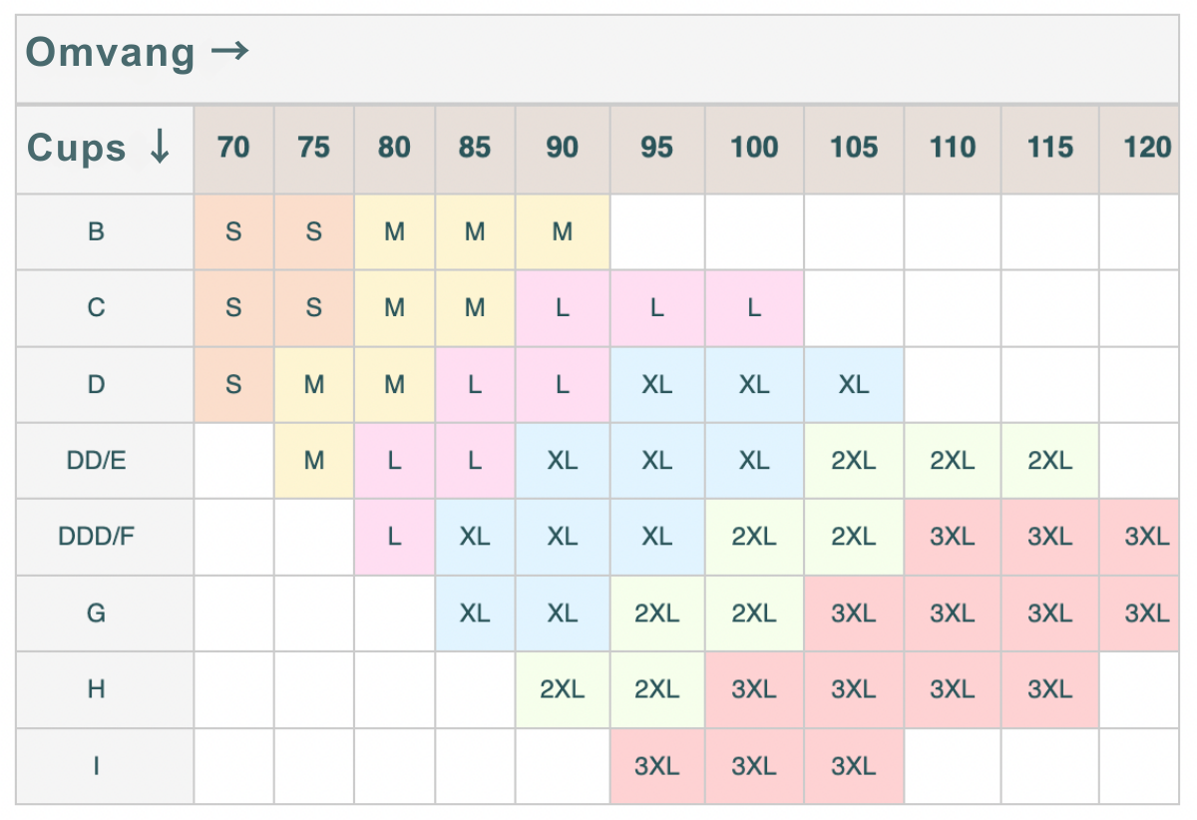Select the 2XL cell for DD/E cup, size 115
The height and width of the screenshot is (820, 1197).
[1049, 461]
